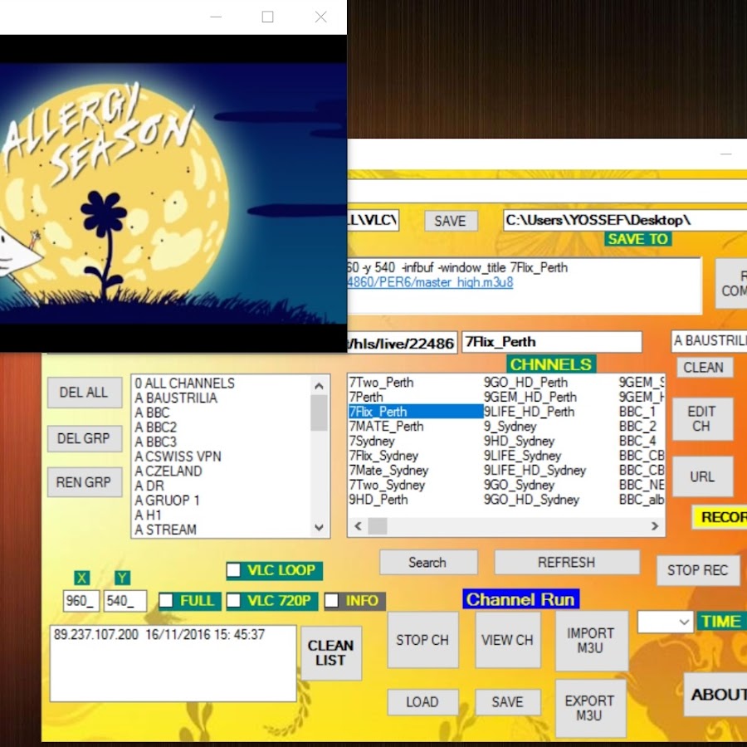Screen dimensions: 747x747
Task: Select the 9LIFE_HD_Sydney channel
Action: click(x=535, y=471)
